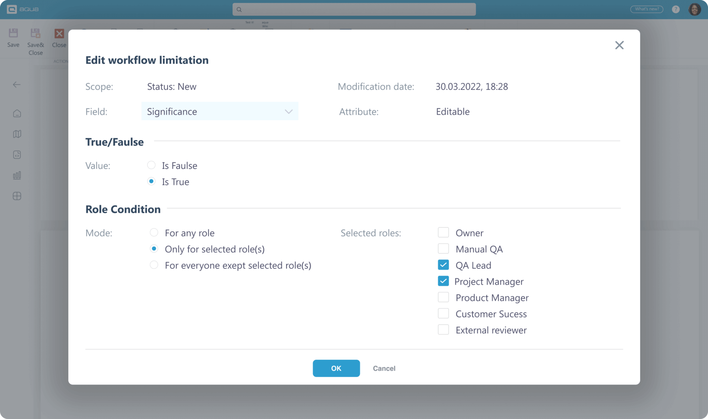Open the Significance field dropdown
This screenshot has height=419, width=708.
click(x=220, y=111)
